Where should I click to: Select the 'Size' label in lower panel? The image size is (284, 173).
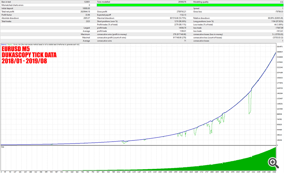pos(3,147)
